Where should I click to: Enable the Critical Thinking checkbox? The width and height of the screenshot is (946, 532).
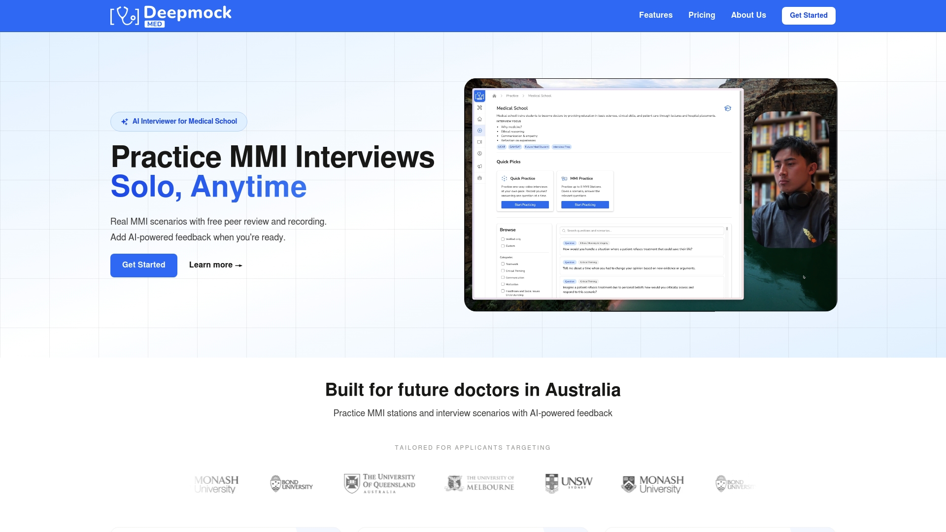click(503, 271)
